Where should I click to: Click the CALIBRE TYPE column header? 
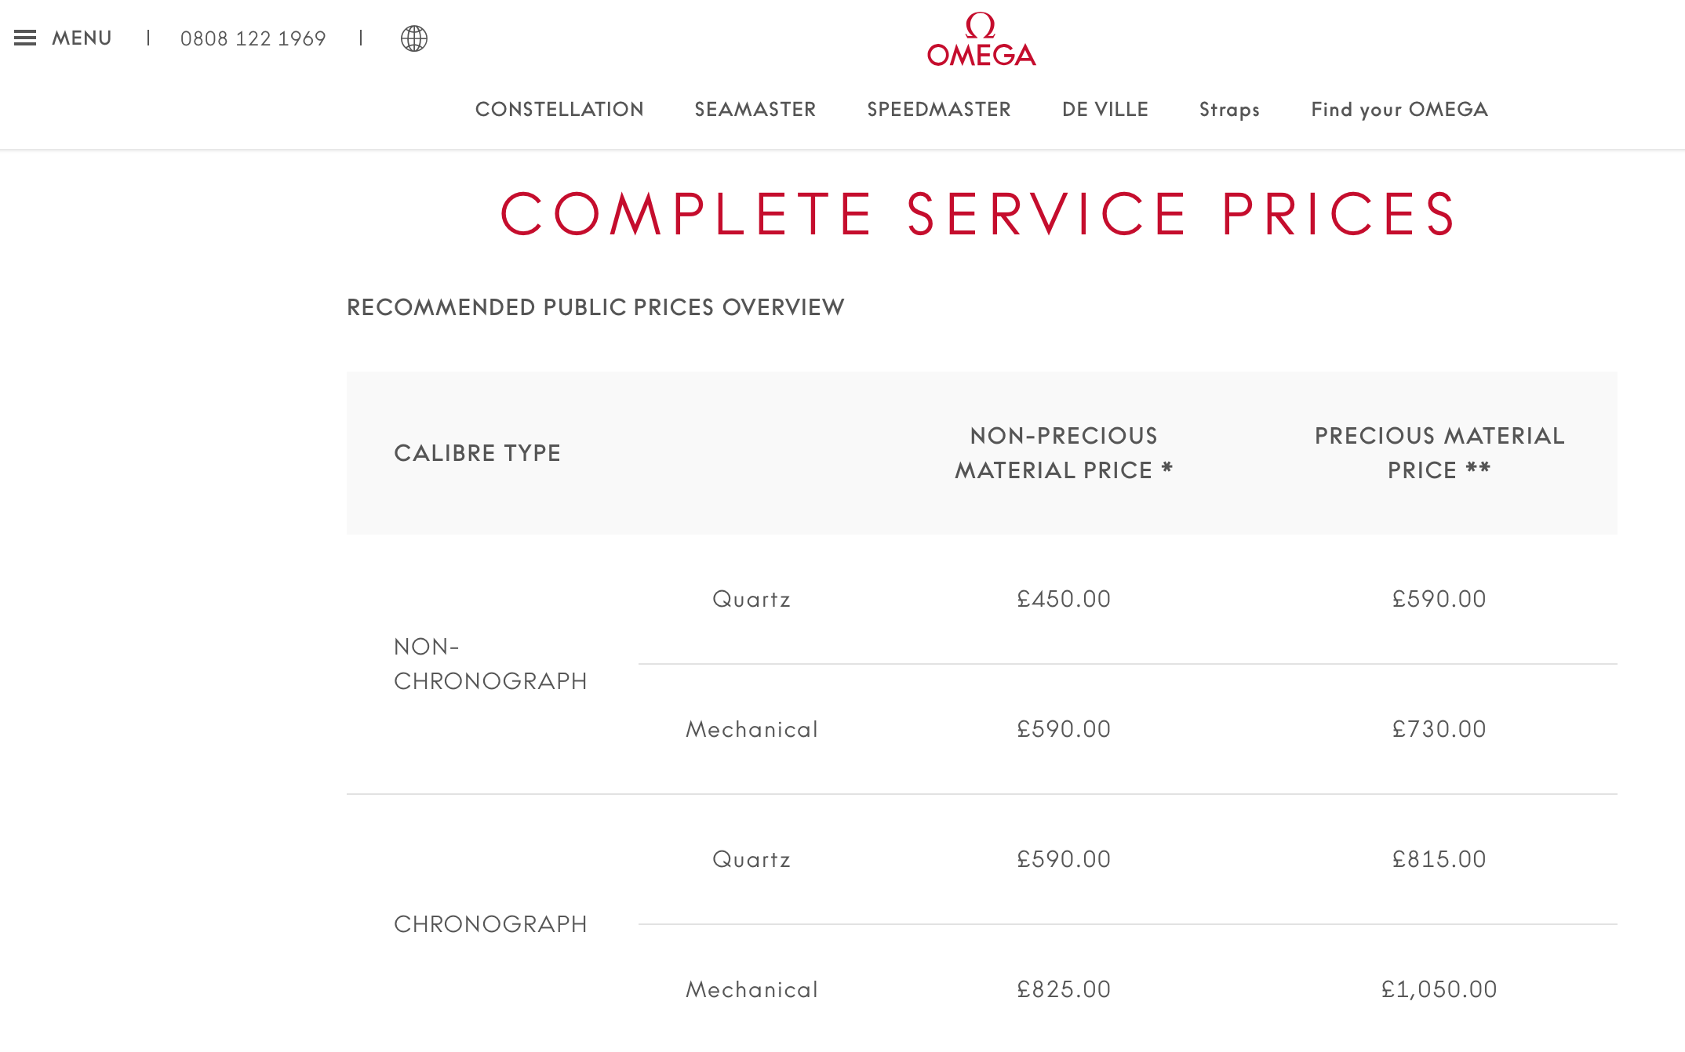tap(477, 453)
